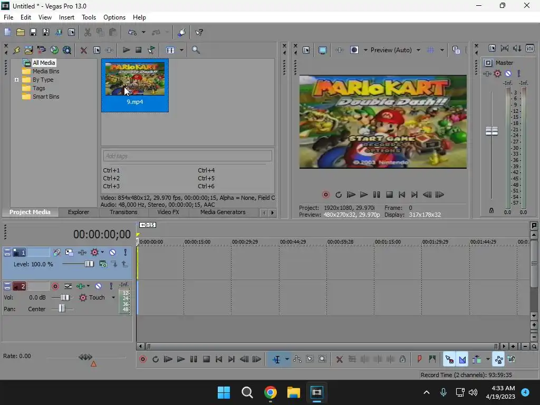Pause playback in the preview window
The image size is (540, 405).
pyautogui.click(x=377, y=195)
